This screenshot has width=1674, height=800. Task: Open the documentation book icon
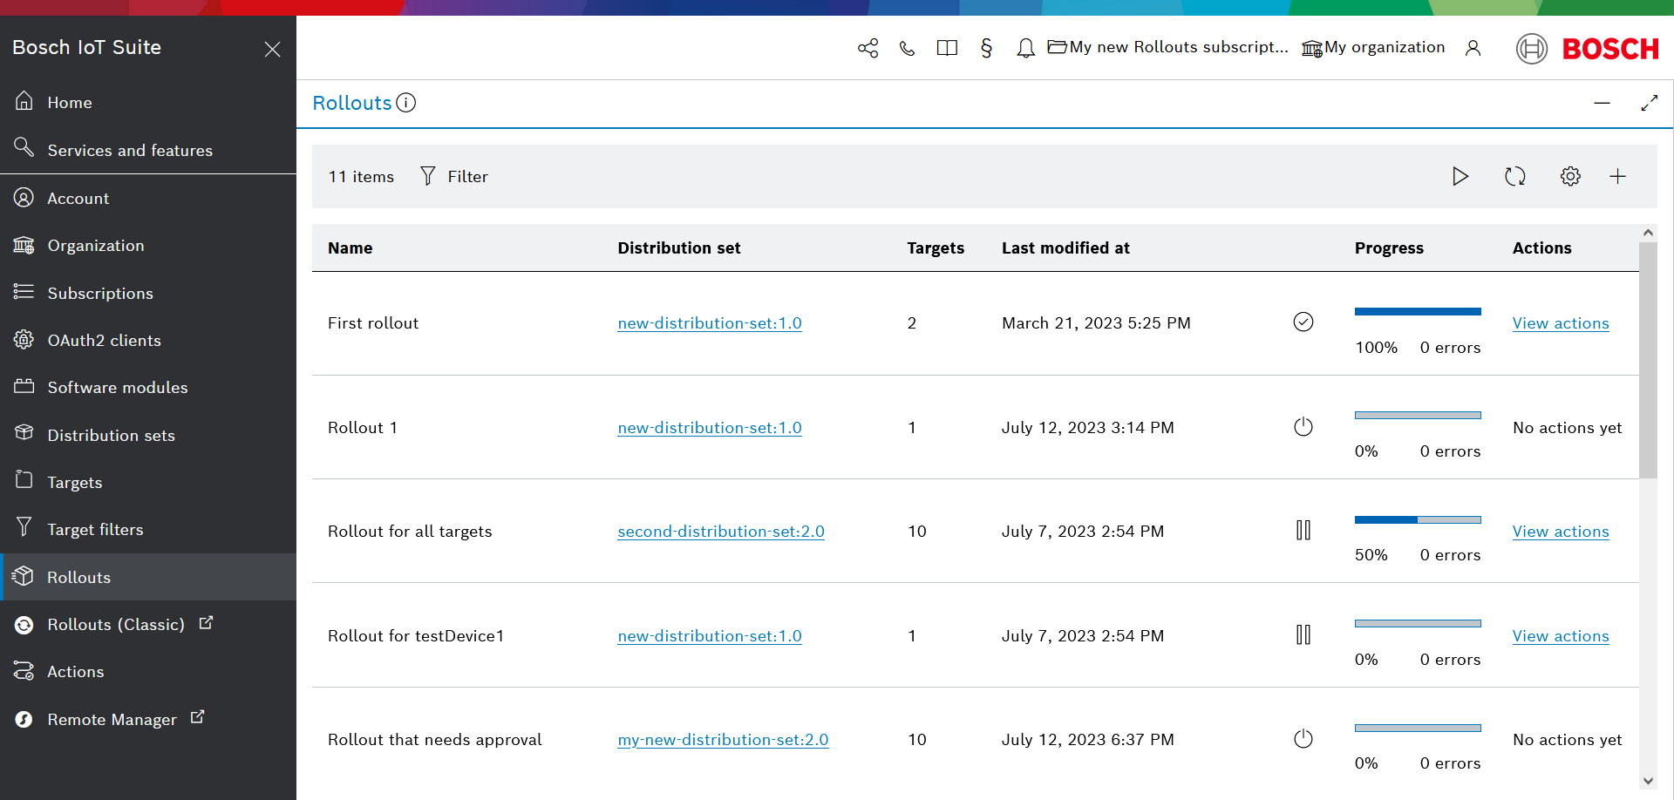tap(947, 48)
